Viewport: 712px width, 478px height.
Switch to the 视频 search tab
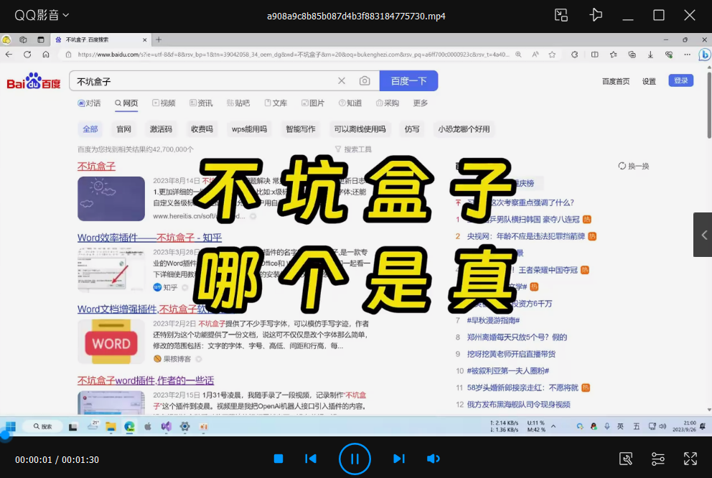(x=164, y=103)
